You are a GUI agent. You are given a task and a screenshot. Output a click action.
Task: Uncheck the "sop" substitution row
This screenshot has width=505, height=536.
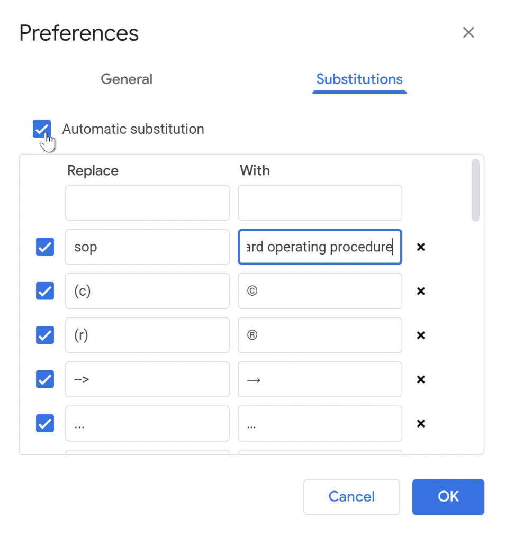(x=45, y=247)
